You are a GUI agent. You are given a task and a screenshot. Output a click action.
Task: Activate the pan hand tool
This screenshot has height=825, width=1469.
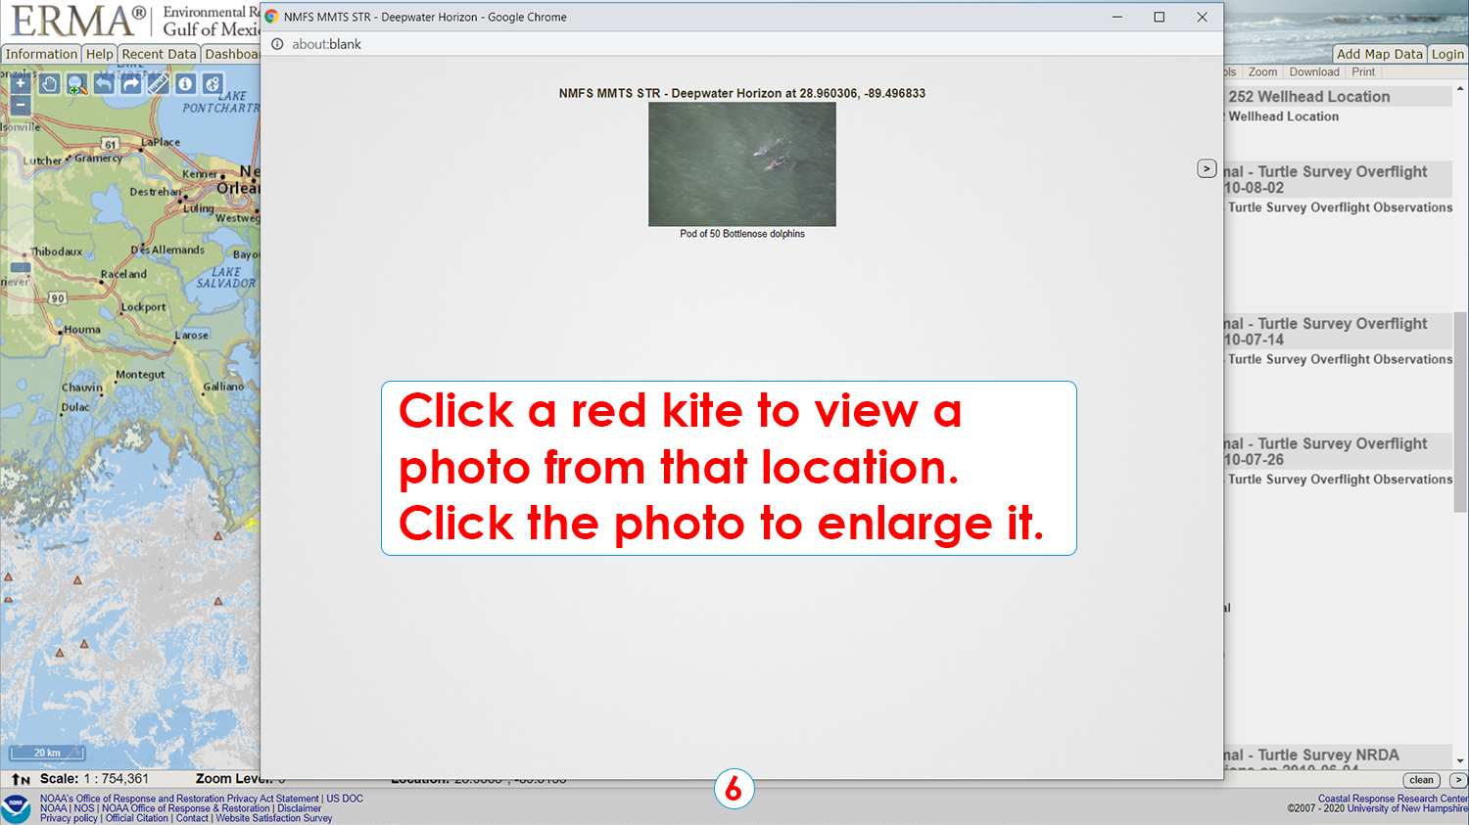click(50, 83)
